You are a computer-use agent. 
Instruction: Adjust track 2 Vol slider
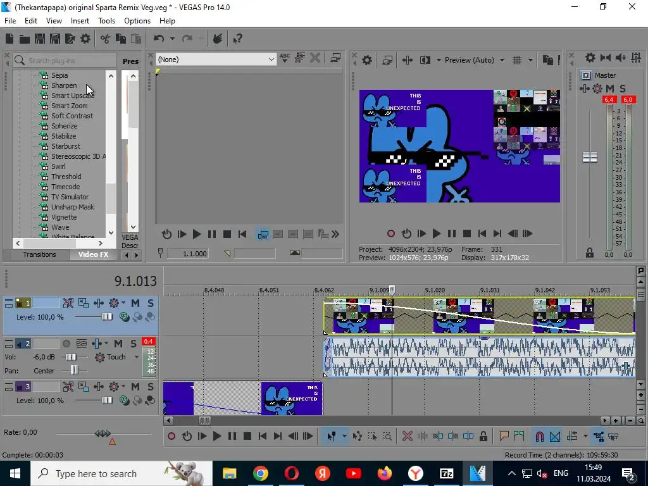point(71,357)
